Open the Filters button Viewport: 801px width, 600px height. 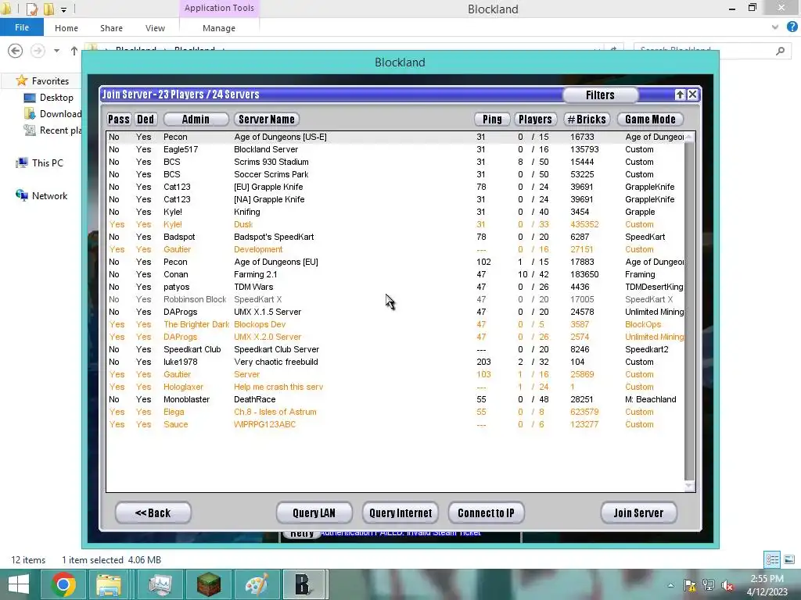click(600, 95)
